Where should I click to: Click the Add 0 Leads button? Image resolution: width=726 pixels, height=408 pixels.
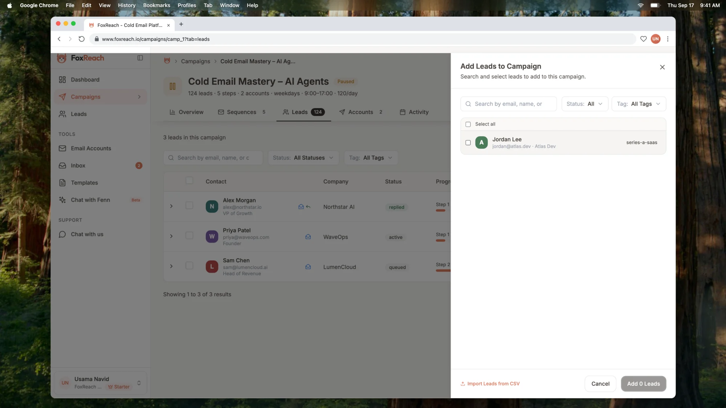click(x=643, y=384)
